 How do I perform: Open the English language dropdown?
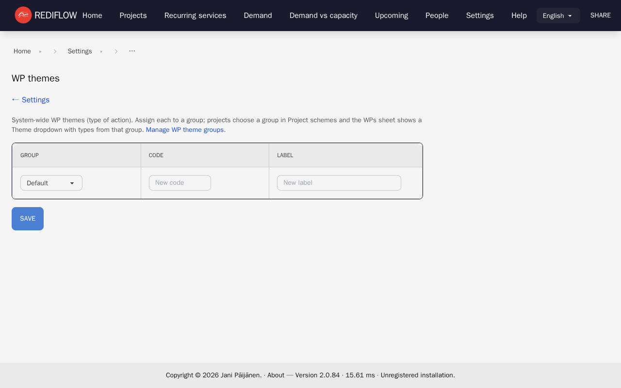pos(558,16)
